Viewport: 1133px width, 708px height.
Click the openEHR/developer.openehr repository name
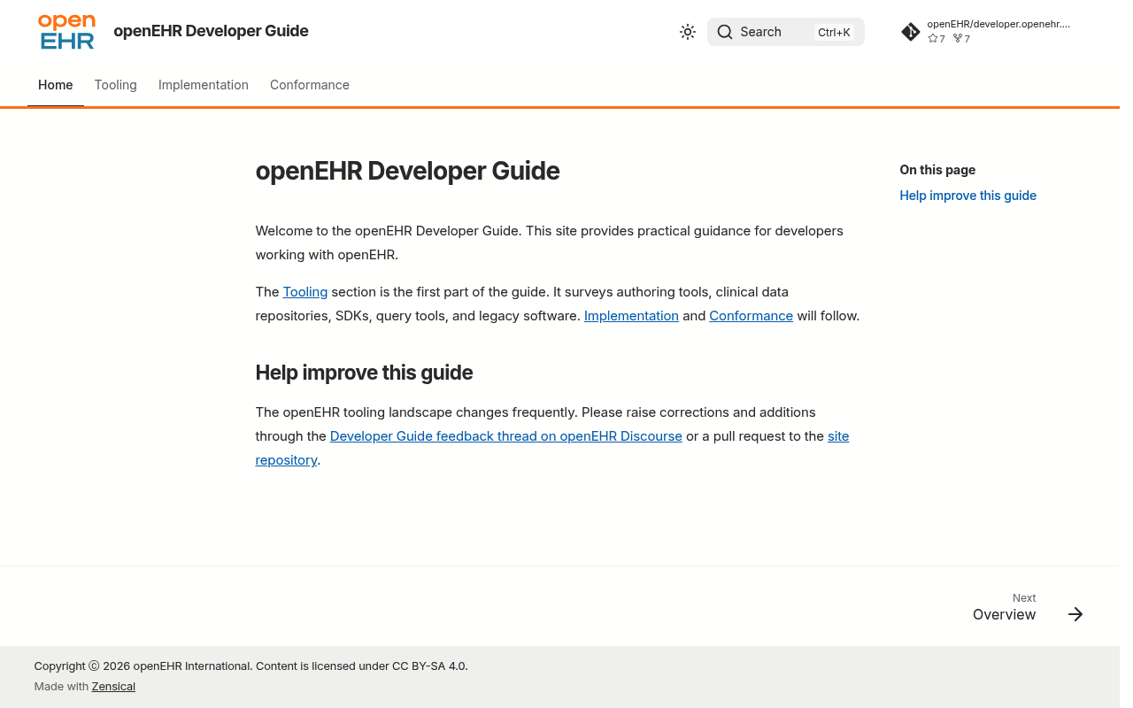(x=998, y=24)
